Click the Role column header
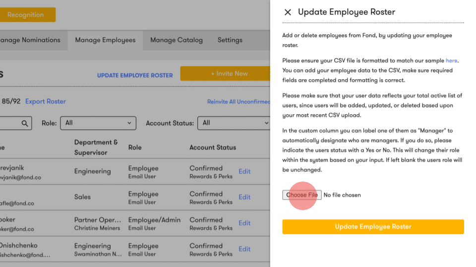Image resolution: width=476 pixels, height=267 pixels. coord(135,147)
